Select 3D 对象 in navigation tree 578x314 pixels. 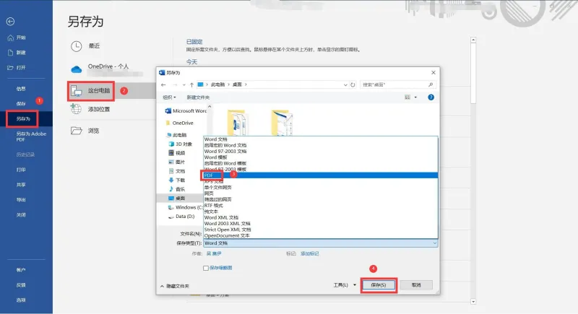click(x=180, y=144)
